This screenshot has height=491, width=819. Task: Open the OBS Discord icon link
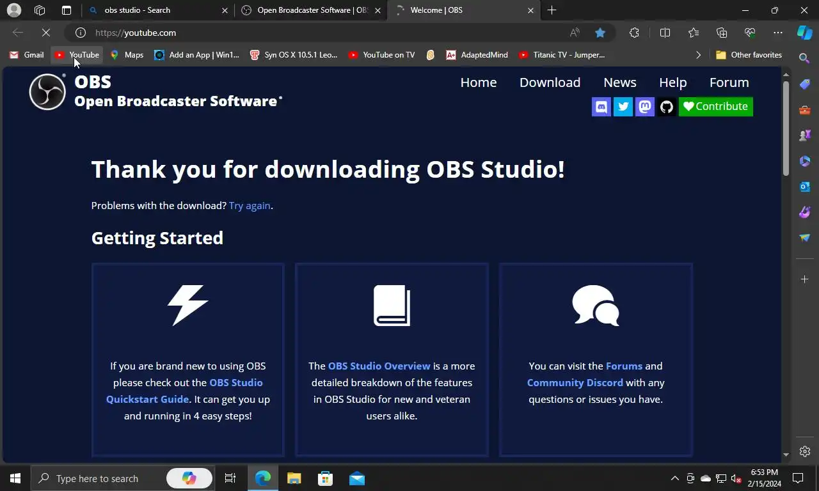(601, 107)
